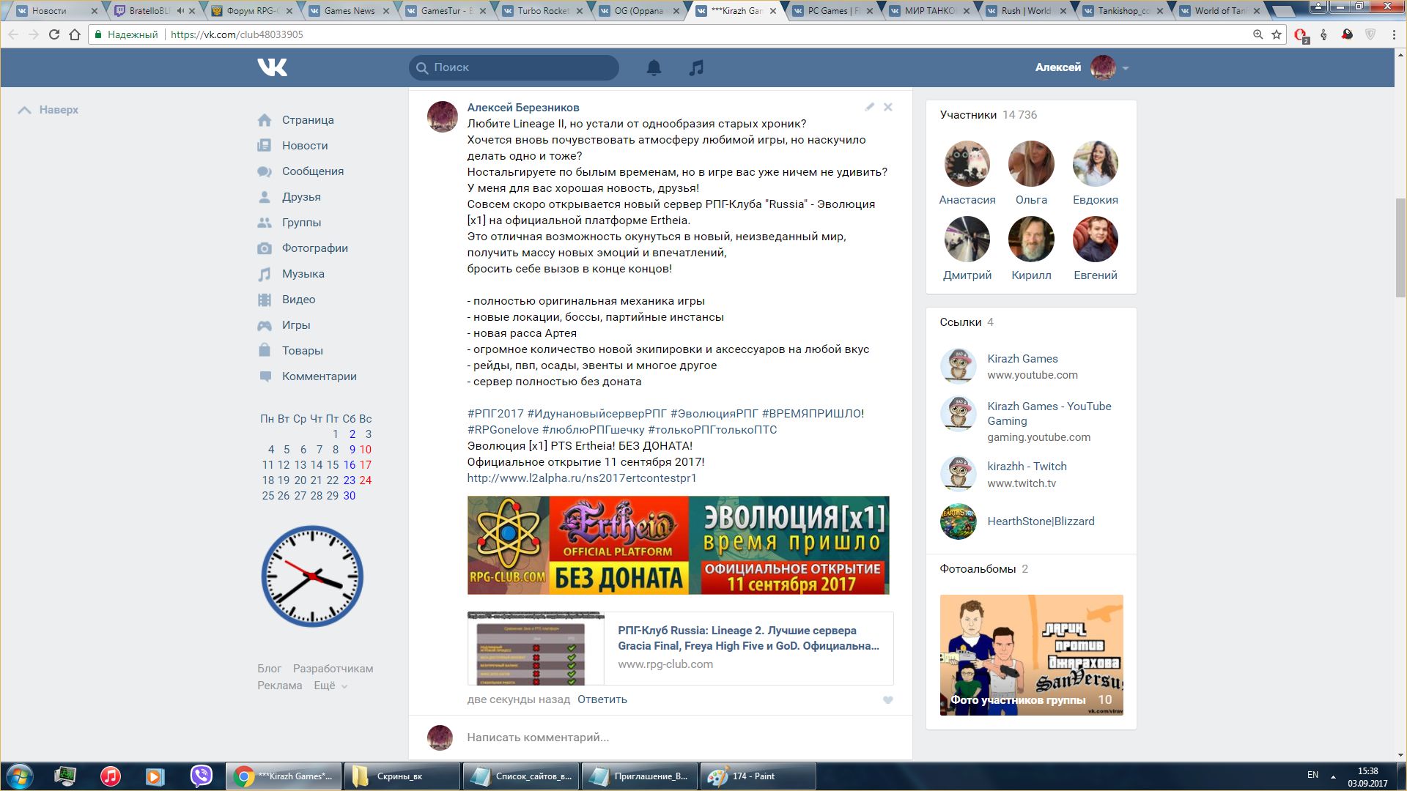1407x791 pixels.
Task: Open Kirazh Games youtube.com link
Action: [x=1022, y=359]
